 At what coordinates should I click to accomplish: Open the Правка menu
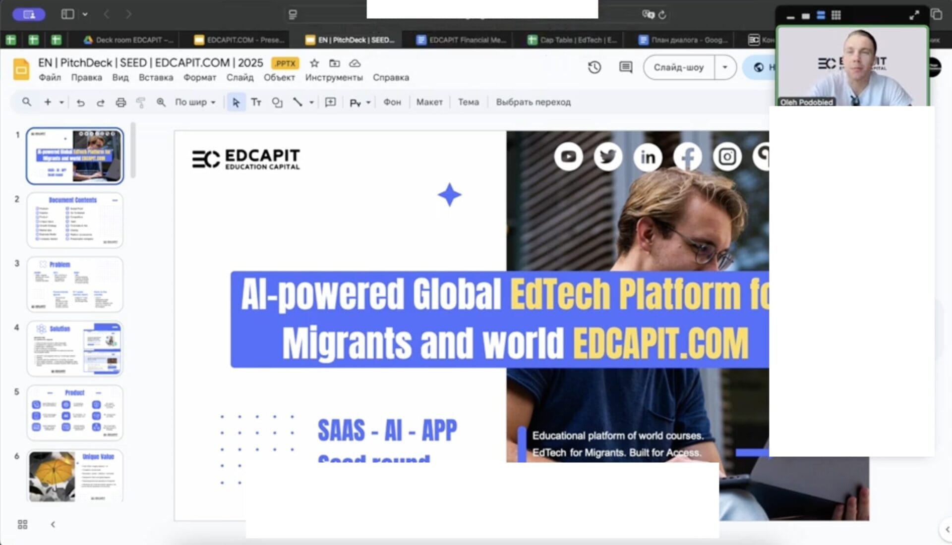coord(86,78)
